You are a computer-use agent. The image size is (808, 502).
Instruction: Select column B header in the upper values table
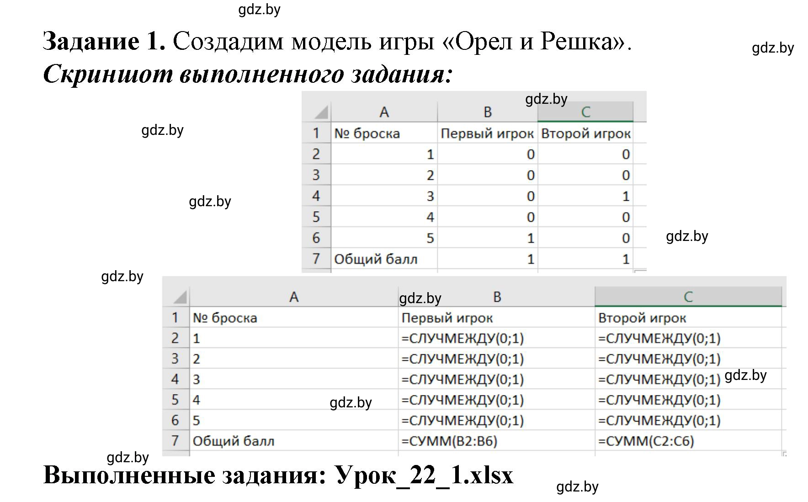tap(487, 112)
